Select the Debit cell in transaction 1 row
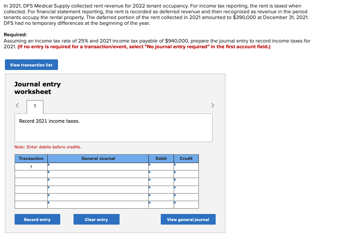 (161, 167)
